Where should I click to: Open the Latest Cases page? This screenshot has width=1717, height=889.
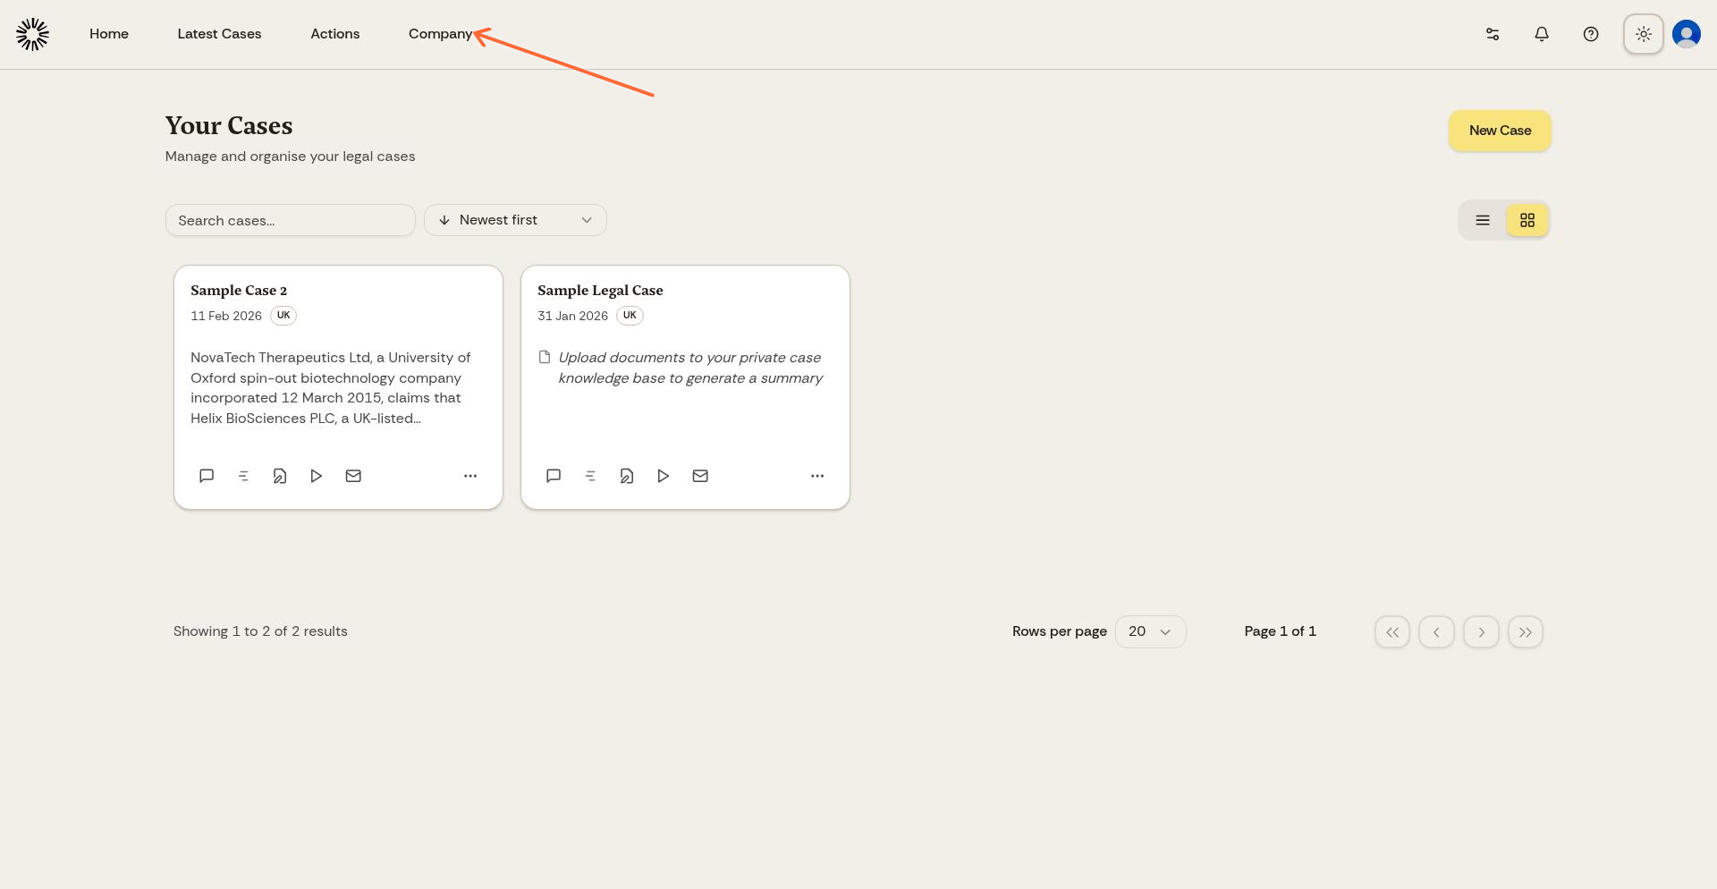[x=219, y=34]
